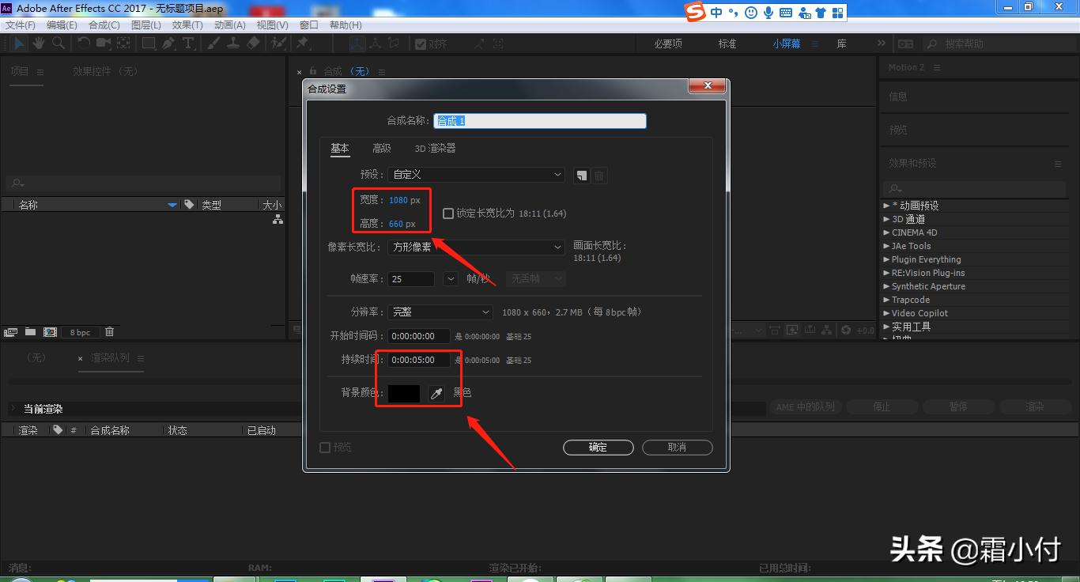Click the delete preset trash icon
Viewport: 1080px width, 582px height.
[600, 176]
